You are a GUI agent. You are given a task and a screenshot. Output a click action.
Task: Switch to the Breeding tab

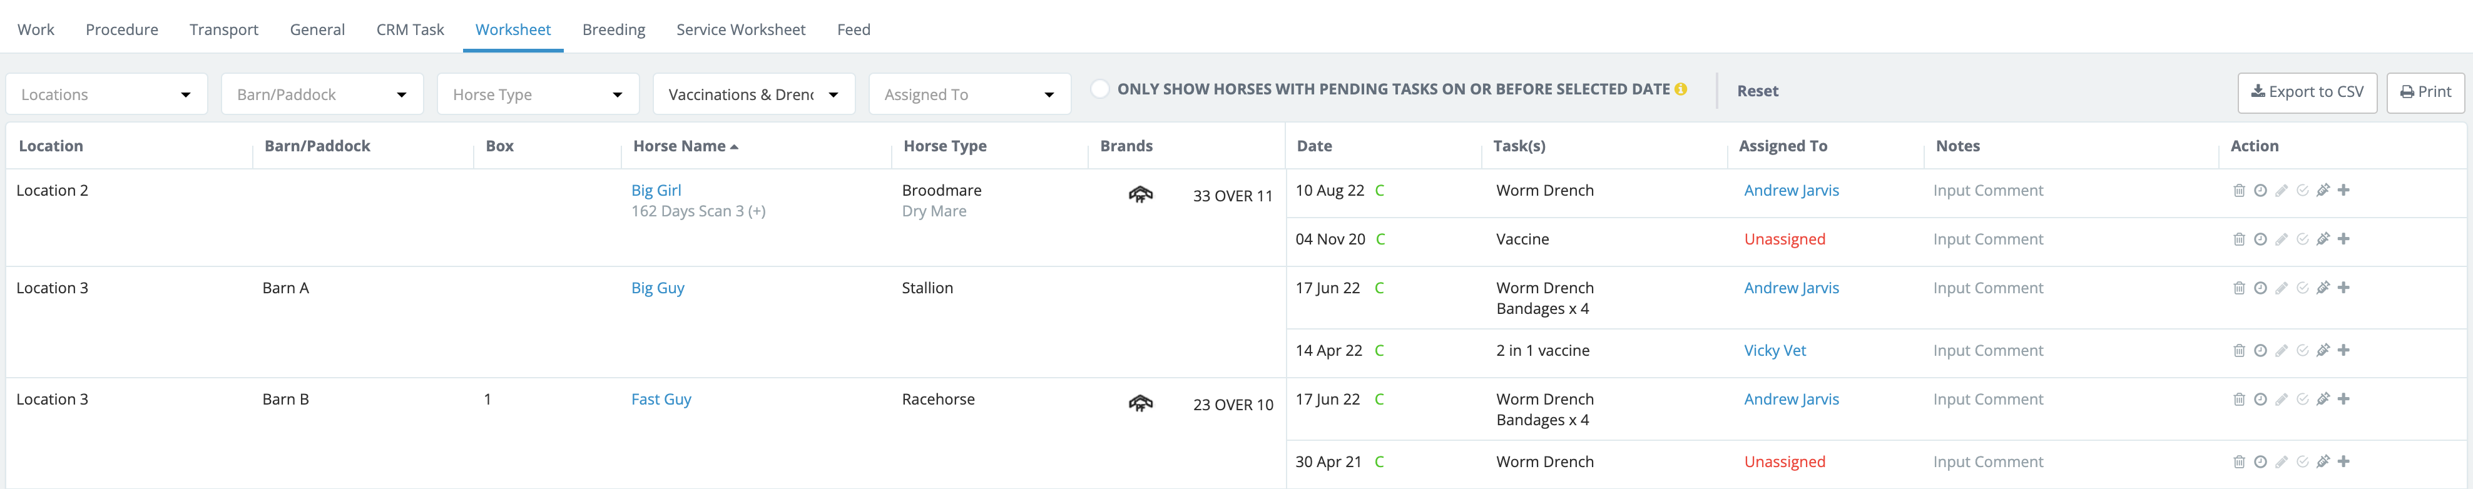pyautogui.click(x=613, y=30)
